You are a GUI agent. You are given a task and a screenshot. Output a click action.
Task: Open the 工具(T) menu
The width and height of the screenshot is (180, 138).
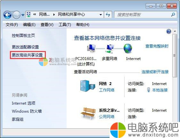[65, 25]
